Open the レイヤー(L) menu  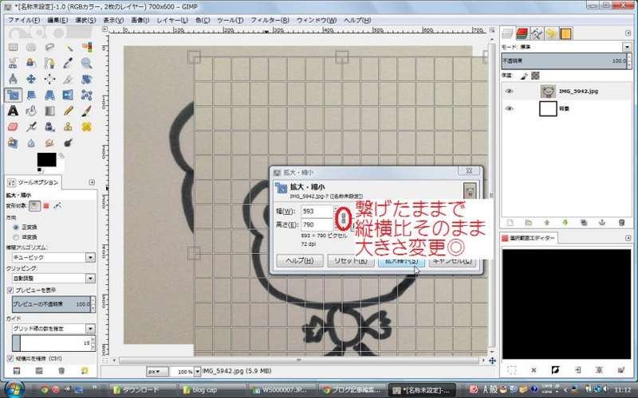[x=172, y=20]
